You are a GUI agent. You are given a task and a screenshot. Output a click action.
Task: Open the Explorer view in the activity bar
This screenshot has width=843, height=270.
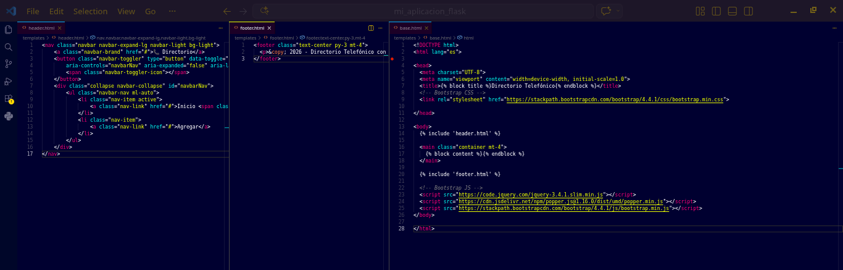point(9,30)
